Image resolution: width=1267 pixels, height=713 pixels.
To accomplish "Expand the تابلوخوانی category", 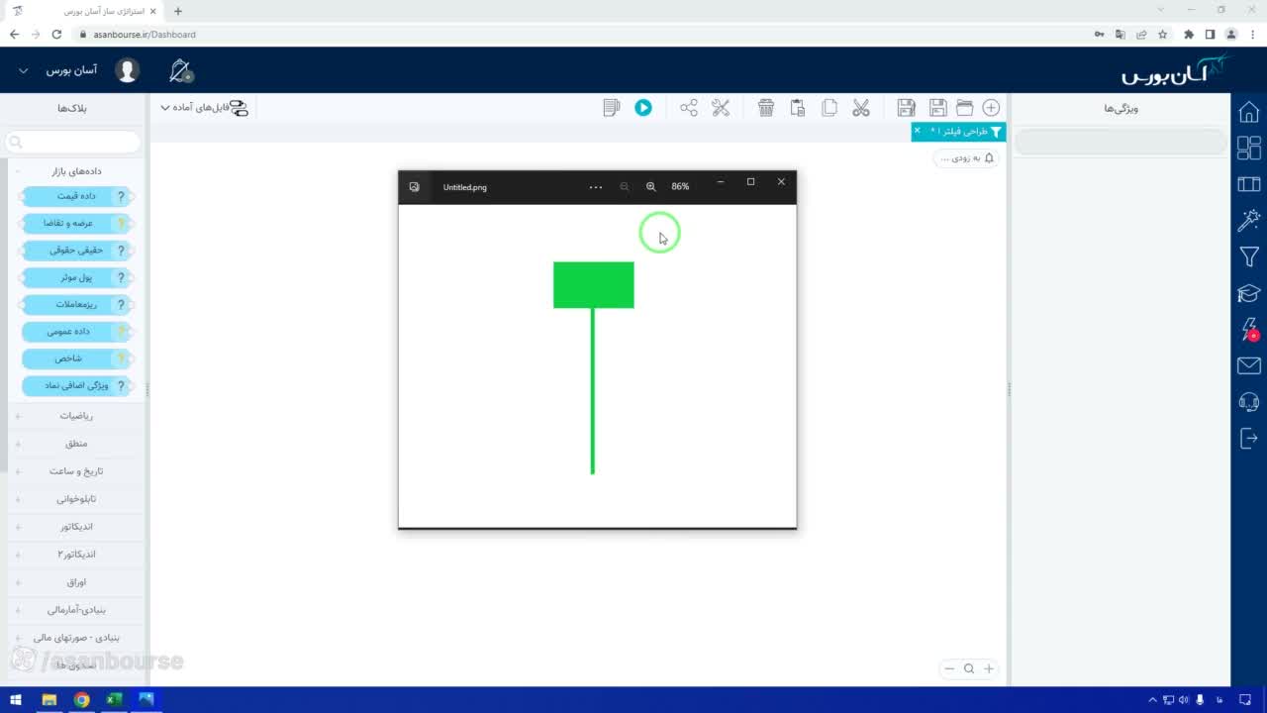I will point(74,499).
